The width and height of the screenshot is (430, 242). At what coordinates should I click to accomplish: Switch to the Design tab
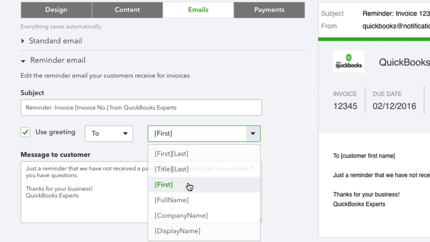(x=56, y=10)
